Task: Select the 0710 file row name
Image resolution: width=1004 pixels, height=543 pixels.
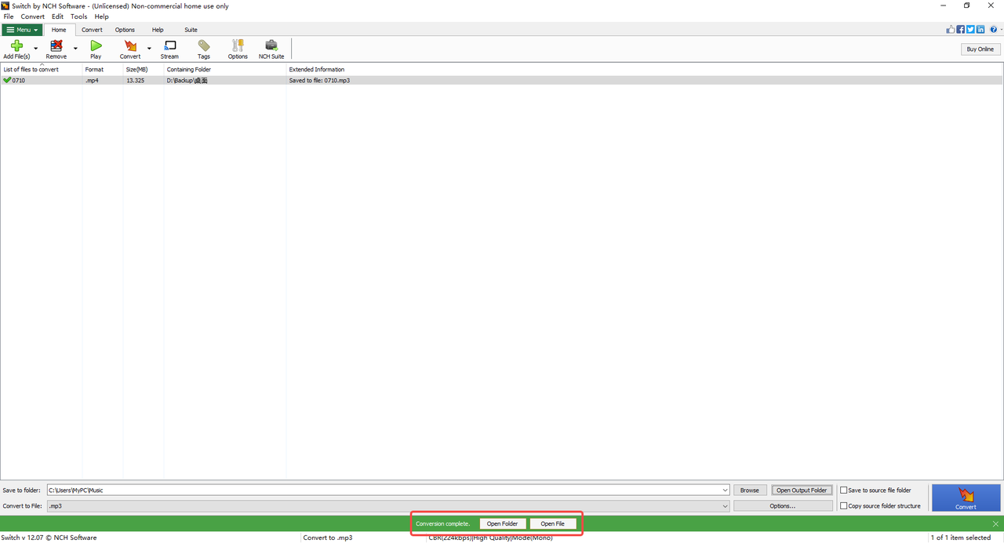Action: click(18, 80)
